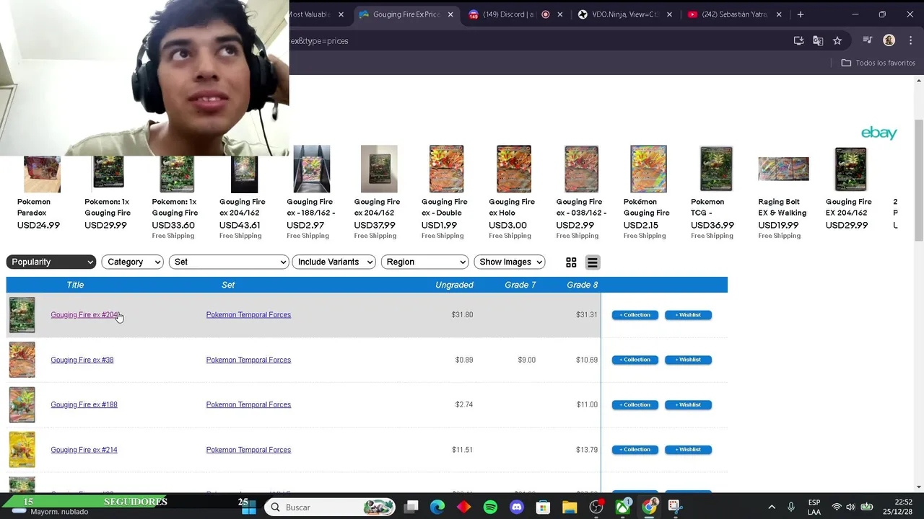Open a new browser tab

[800, 14]
